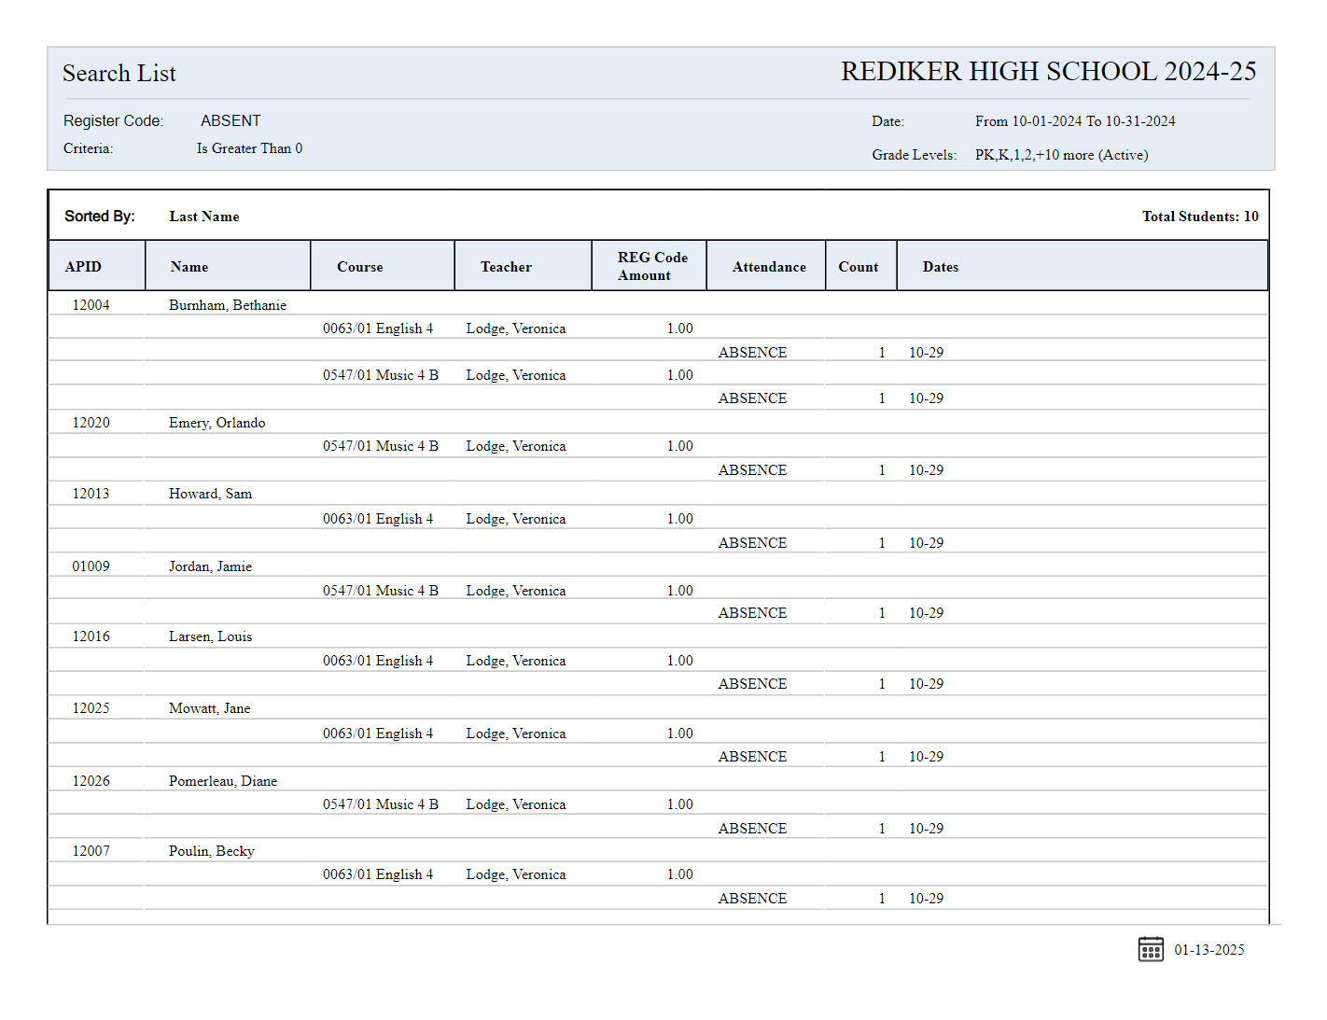Click the Name column header
The image size is (1327, 1020).
coord(228,266)
